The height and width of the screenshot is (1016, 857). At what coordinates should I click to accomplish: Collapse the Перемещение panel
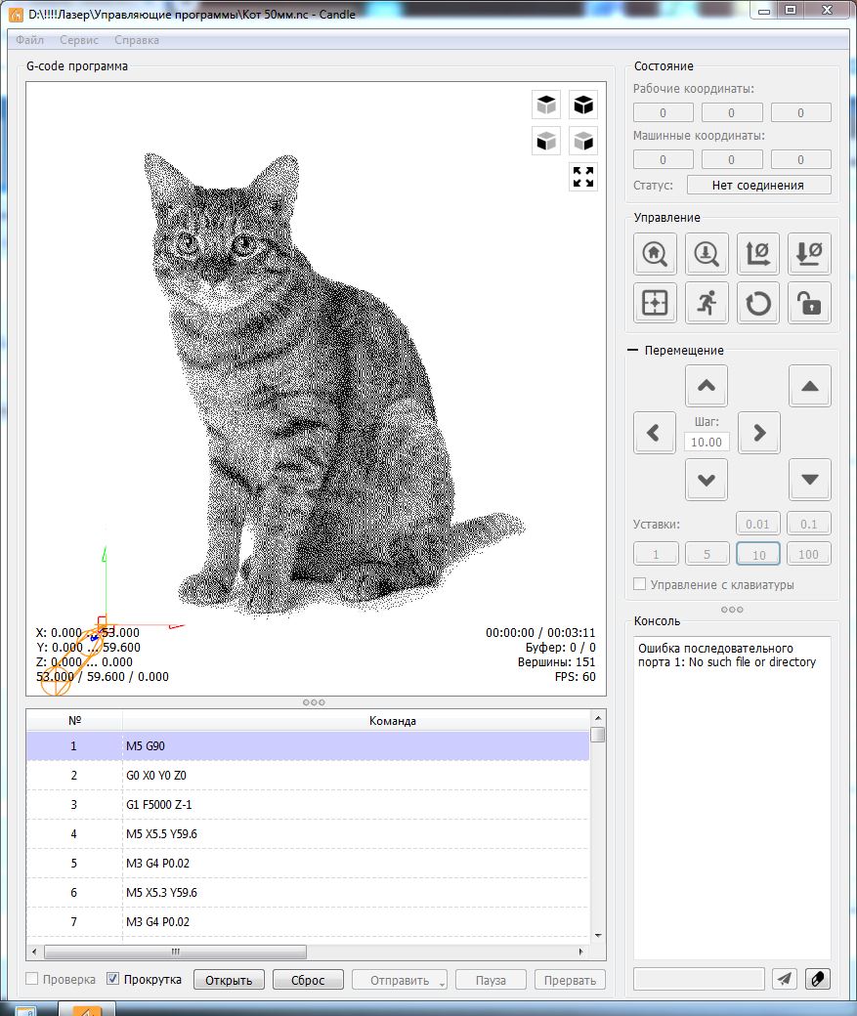633,350
